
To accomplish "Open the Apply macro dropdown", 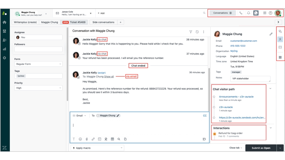I will tap(97, 148).
